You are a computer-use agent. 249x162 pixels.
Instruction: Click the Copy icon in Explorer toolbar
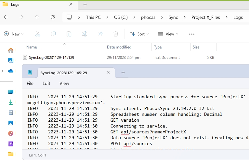point(53,34)
